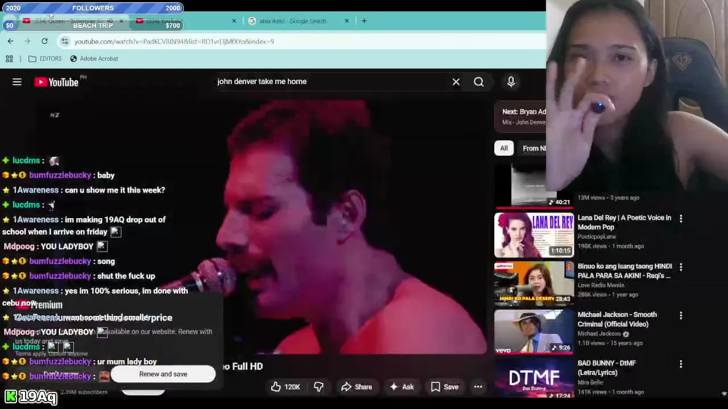Reload the page with the refresh icon

click(x=44, y=41)
